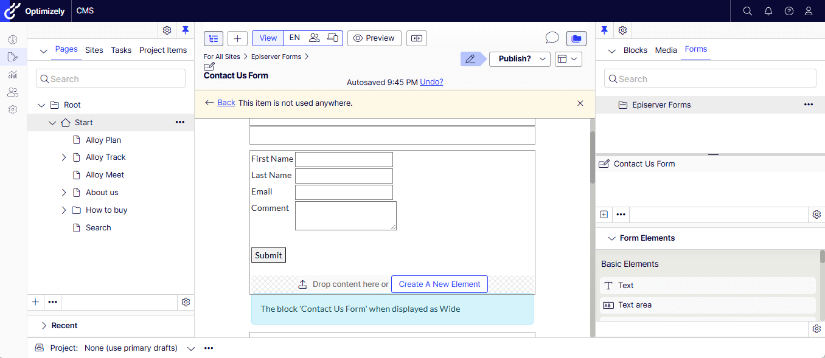The image size is (825, 358).
Task: Open notifications bell icon
Action: click(x=768, y=11)
